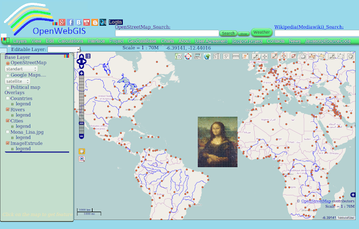359x229 pixels.
Task: Open the User Agreement link
Action: (211, 41)
